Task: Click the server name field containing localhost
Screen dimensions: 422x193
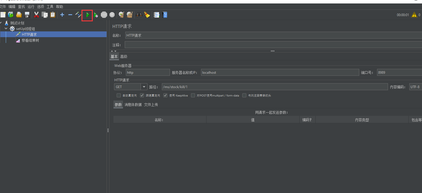Action: point(280,72)
